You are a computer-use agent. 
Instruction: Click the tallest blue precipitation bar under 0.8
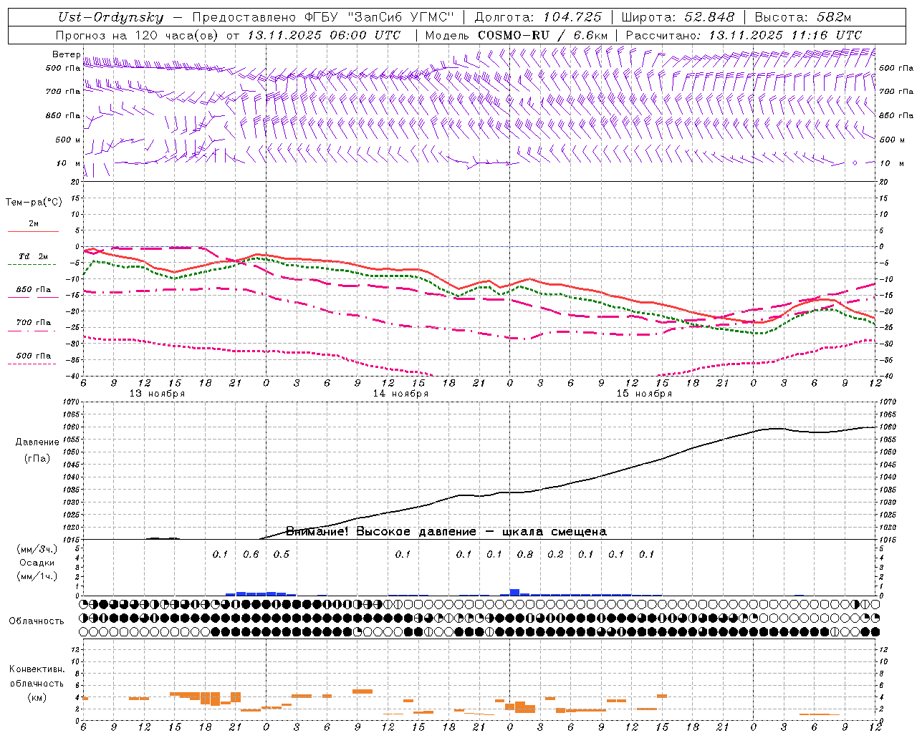514,592
